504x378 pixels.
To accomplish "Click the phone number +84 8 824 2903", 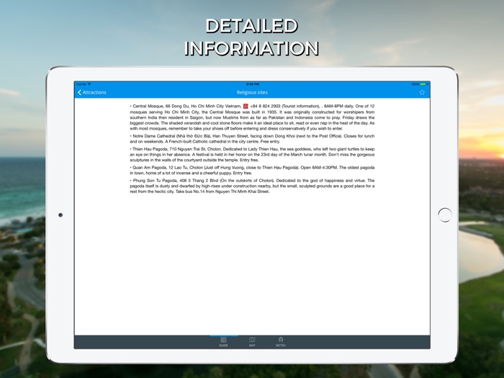I will pyautogui.click(x=265, y=106).
